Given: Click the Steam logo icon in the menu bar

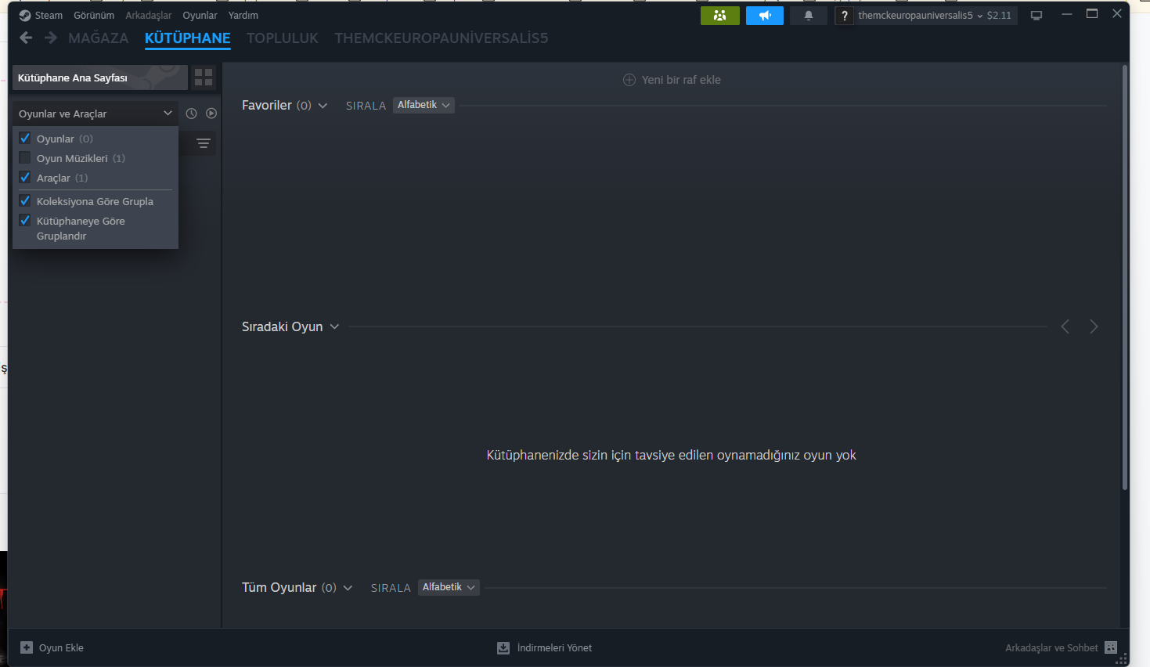Looking at the screenshot, I should (x=25, y=16).
